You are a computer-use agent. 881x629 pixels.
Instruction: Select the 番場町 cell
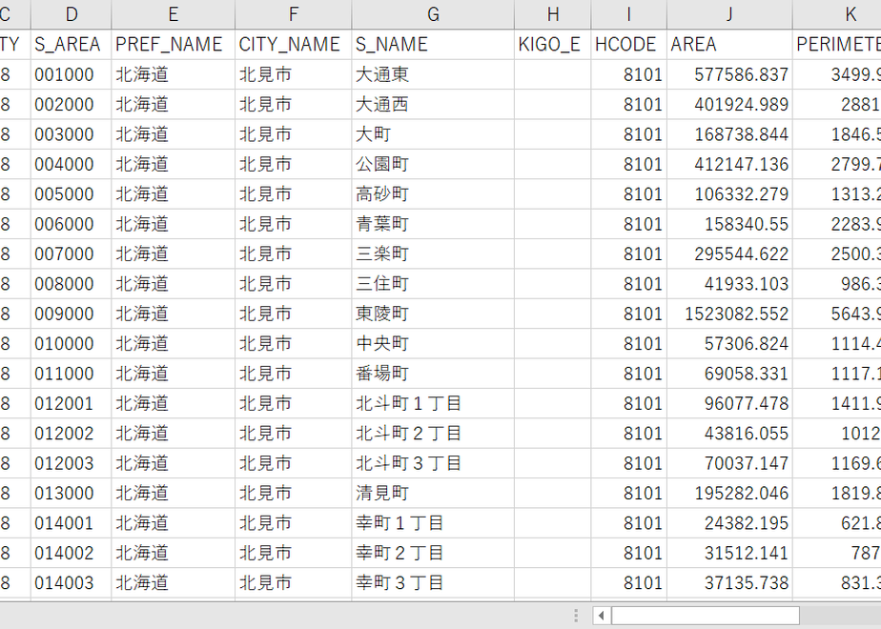point(433,374)
